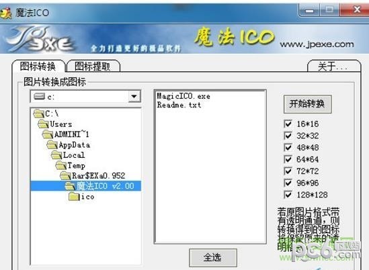This screenshot has width=369, height=270.
Task: Open the drive selection dropdown arrow
Action: pos(134,97)
